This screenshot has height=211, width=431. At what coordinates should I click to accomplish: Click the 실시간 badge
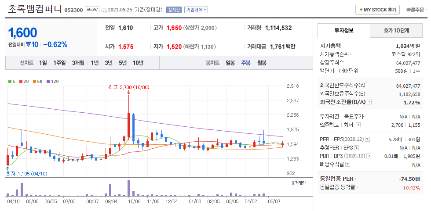pyautogui.click(x=174, y=10)
